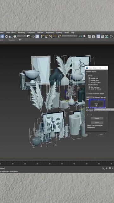Image resolution: width=114 pixels, height=203 pixels.
Task: Open the Scripting menu
Action: click(x=59, y=32)
